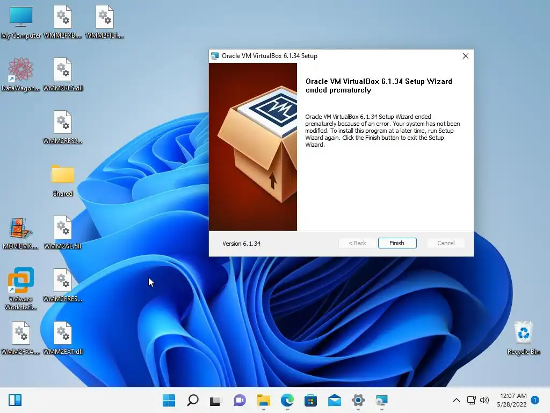Open the notification badge in taskbar
The width and height of the screenshot is (550, 413).
tap(535, 400)
